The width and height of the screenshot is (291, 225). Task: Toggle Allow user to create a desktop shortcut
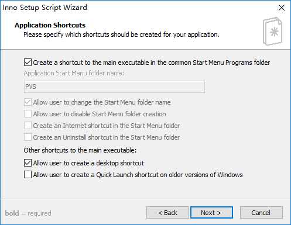tap(28, 163)
